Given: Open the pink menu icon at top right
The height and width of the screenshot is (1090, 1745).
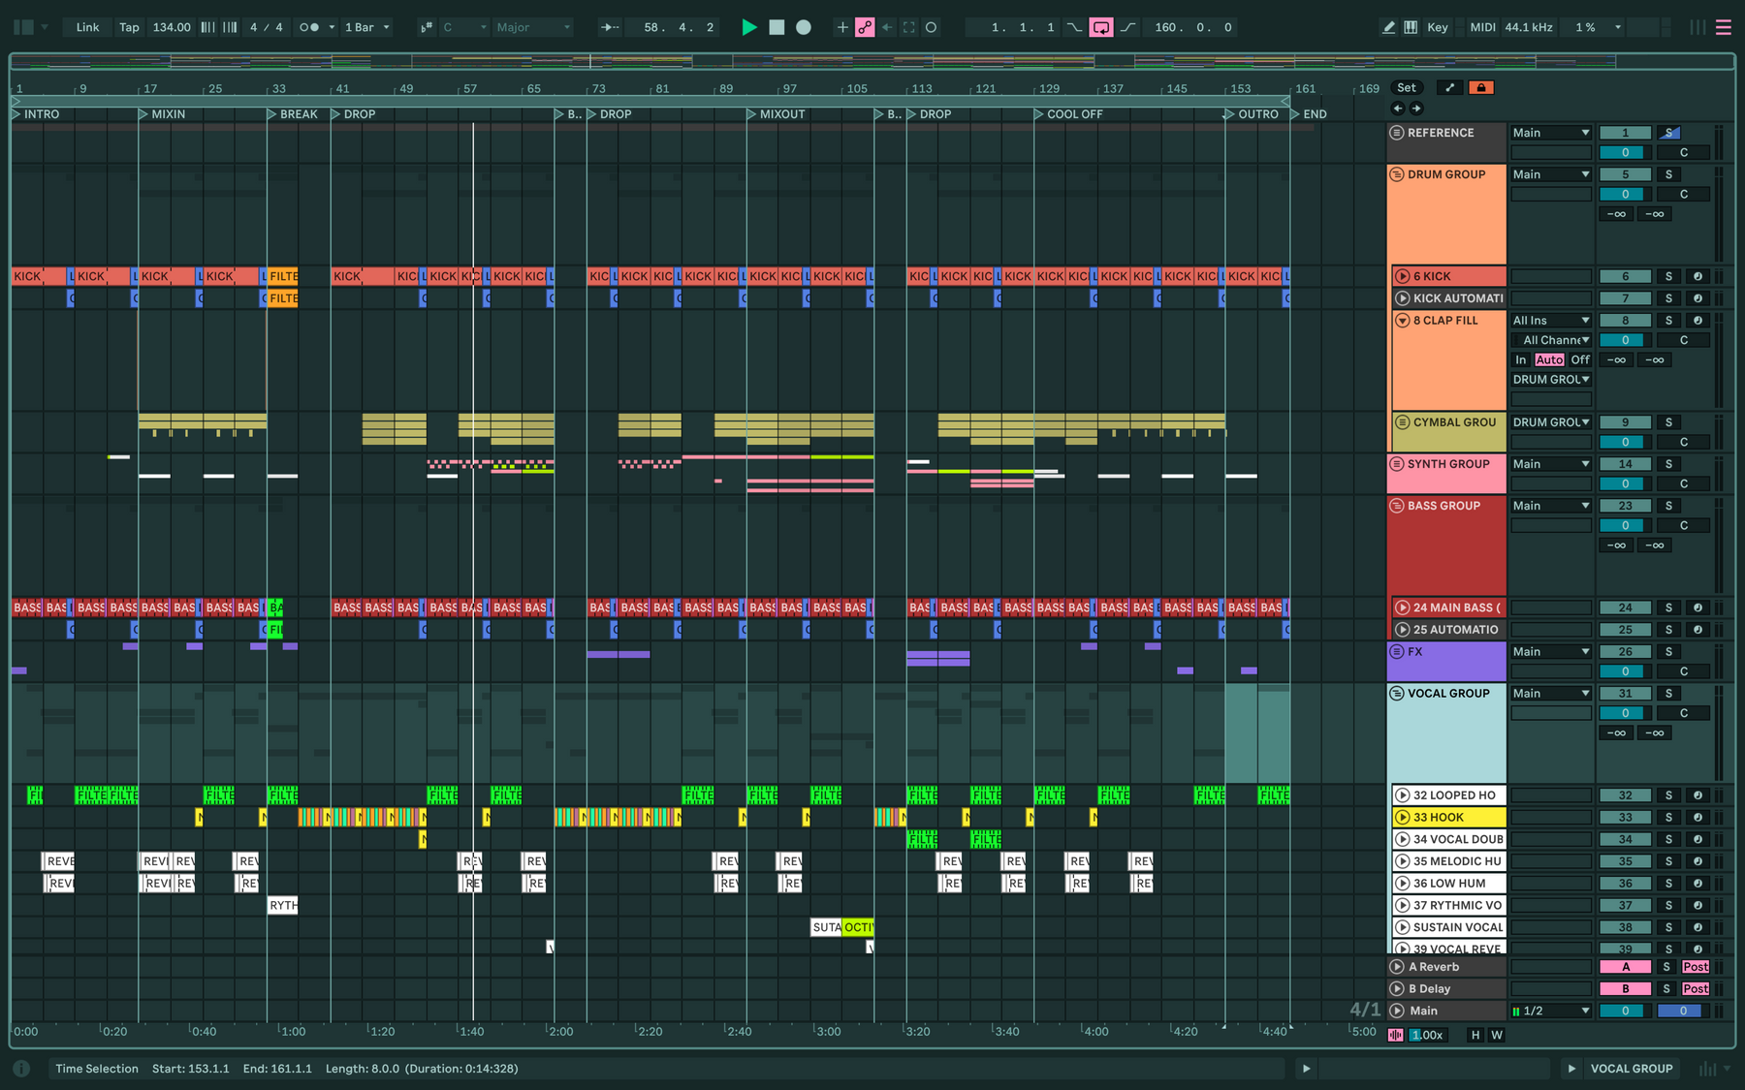Looking at the screenshot, I should click(1724, 27).
